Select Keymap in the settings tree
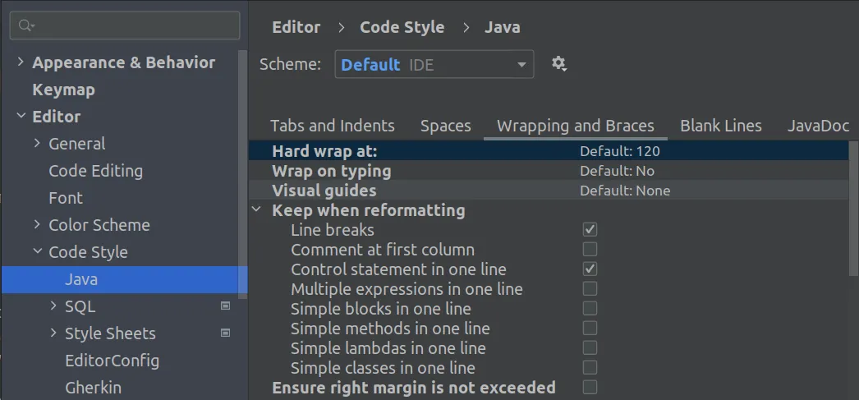The height and width of the screenshot is (400, 859). coord(63,90)
